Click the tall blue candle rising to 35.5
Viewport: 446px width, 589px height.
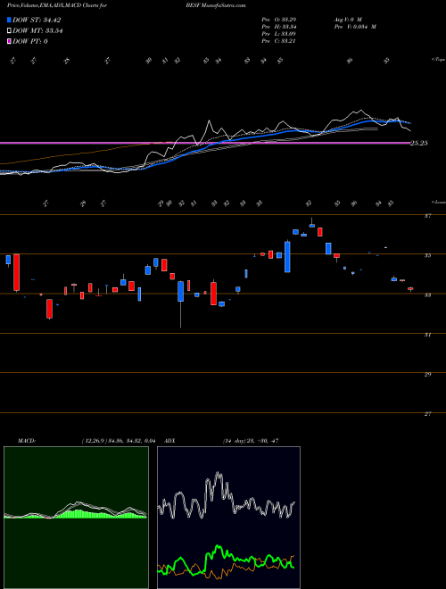[287, 256]
